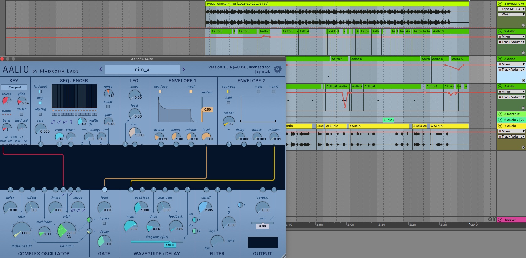Toggle Envelope 1 key/seq switch

point(161,92)
